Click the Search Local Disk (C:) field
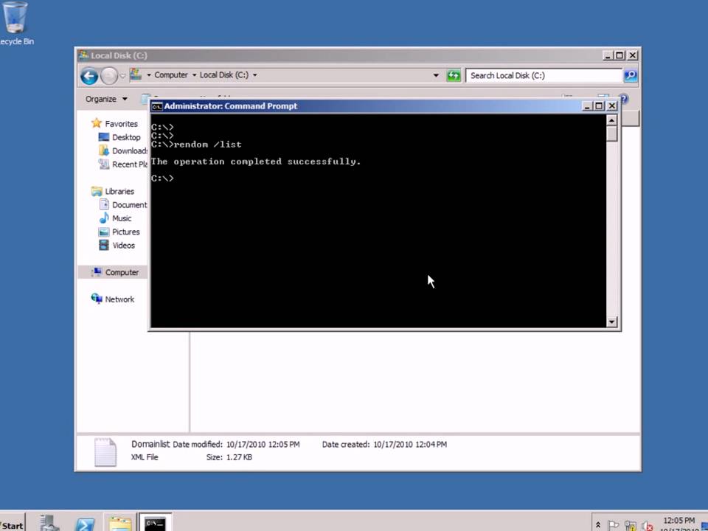The image size is (708, 531). pos(544,75)
